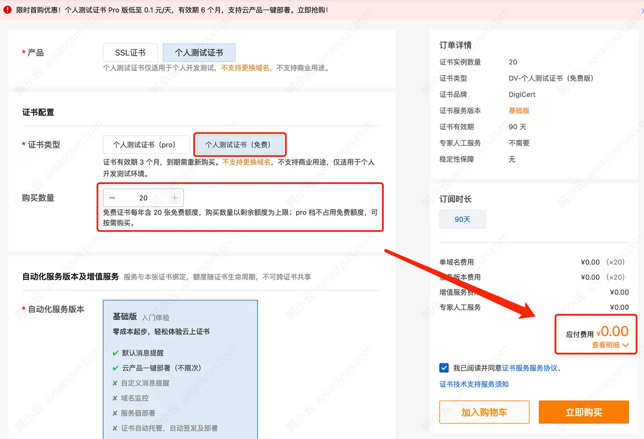This screenshot has width=644, height=439.
Task: Click the 加入购物车 button
Action: click(484, 412)
